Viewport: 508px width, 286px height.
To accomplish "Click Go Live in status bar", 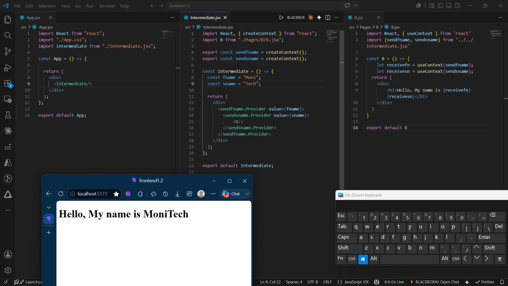I will coord(394,282).
